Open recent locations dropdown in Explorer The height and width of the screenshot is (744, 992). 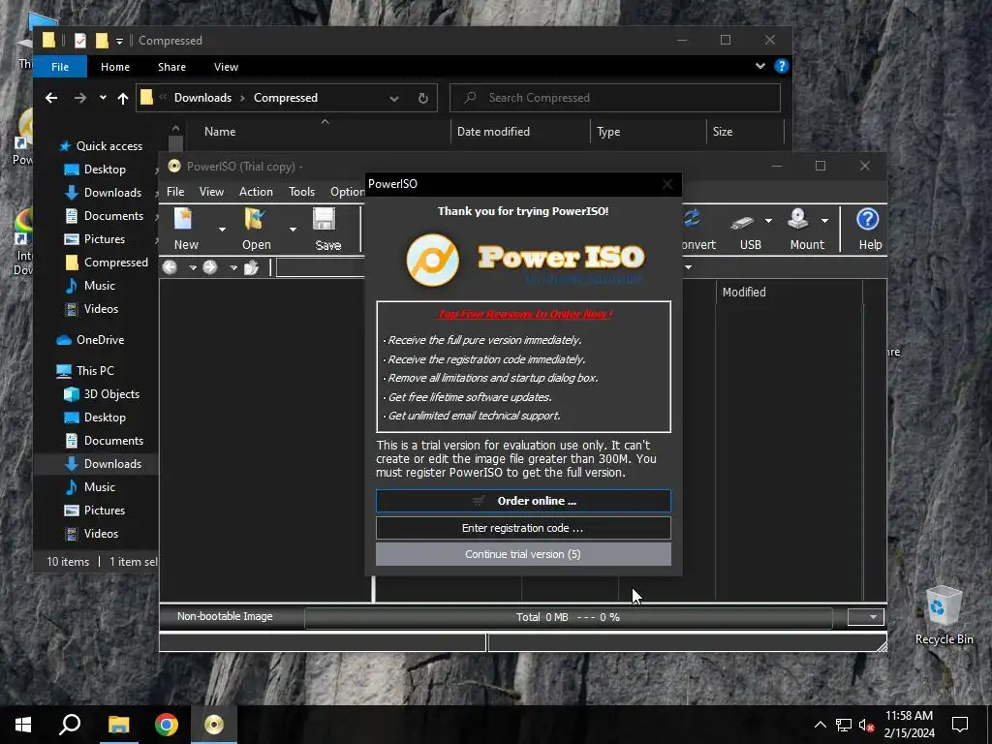(x=103, y=98)
